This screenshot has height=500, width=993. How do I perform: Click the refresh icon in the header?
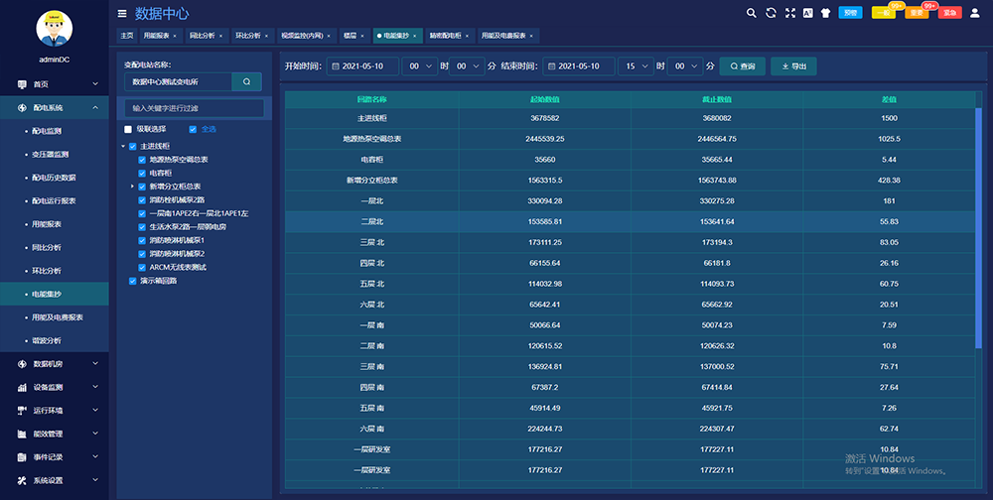[771, 13]
